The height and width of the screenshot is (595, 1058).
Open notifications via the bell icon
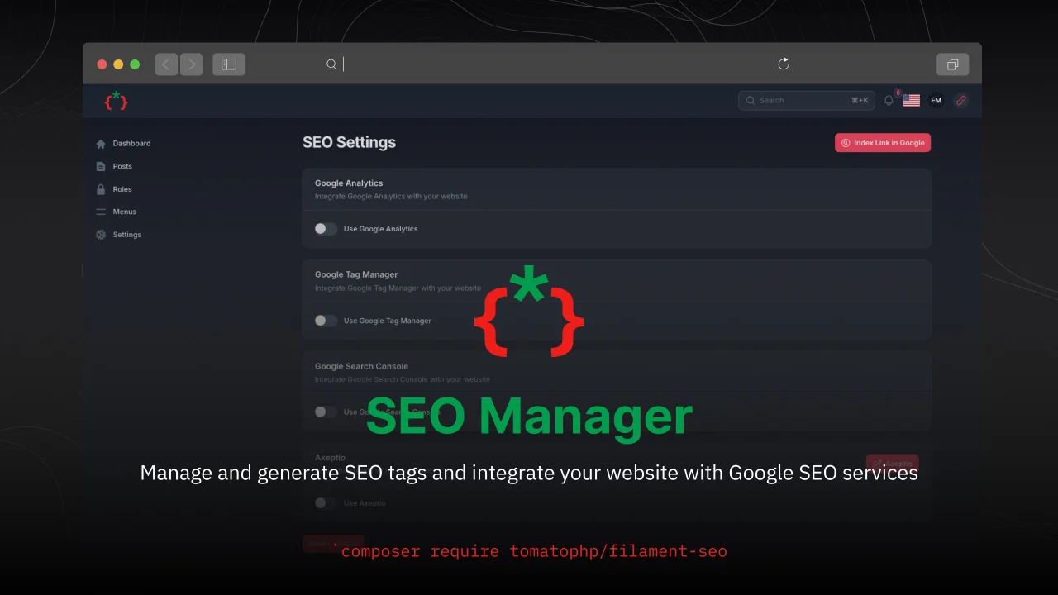[888, 100]
